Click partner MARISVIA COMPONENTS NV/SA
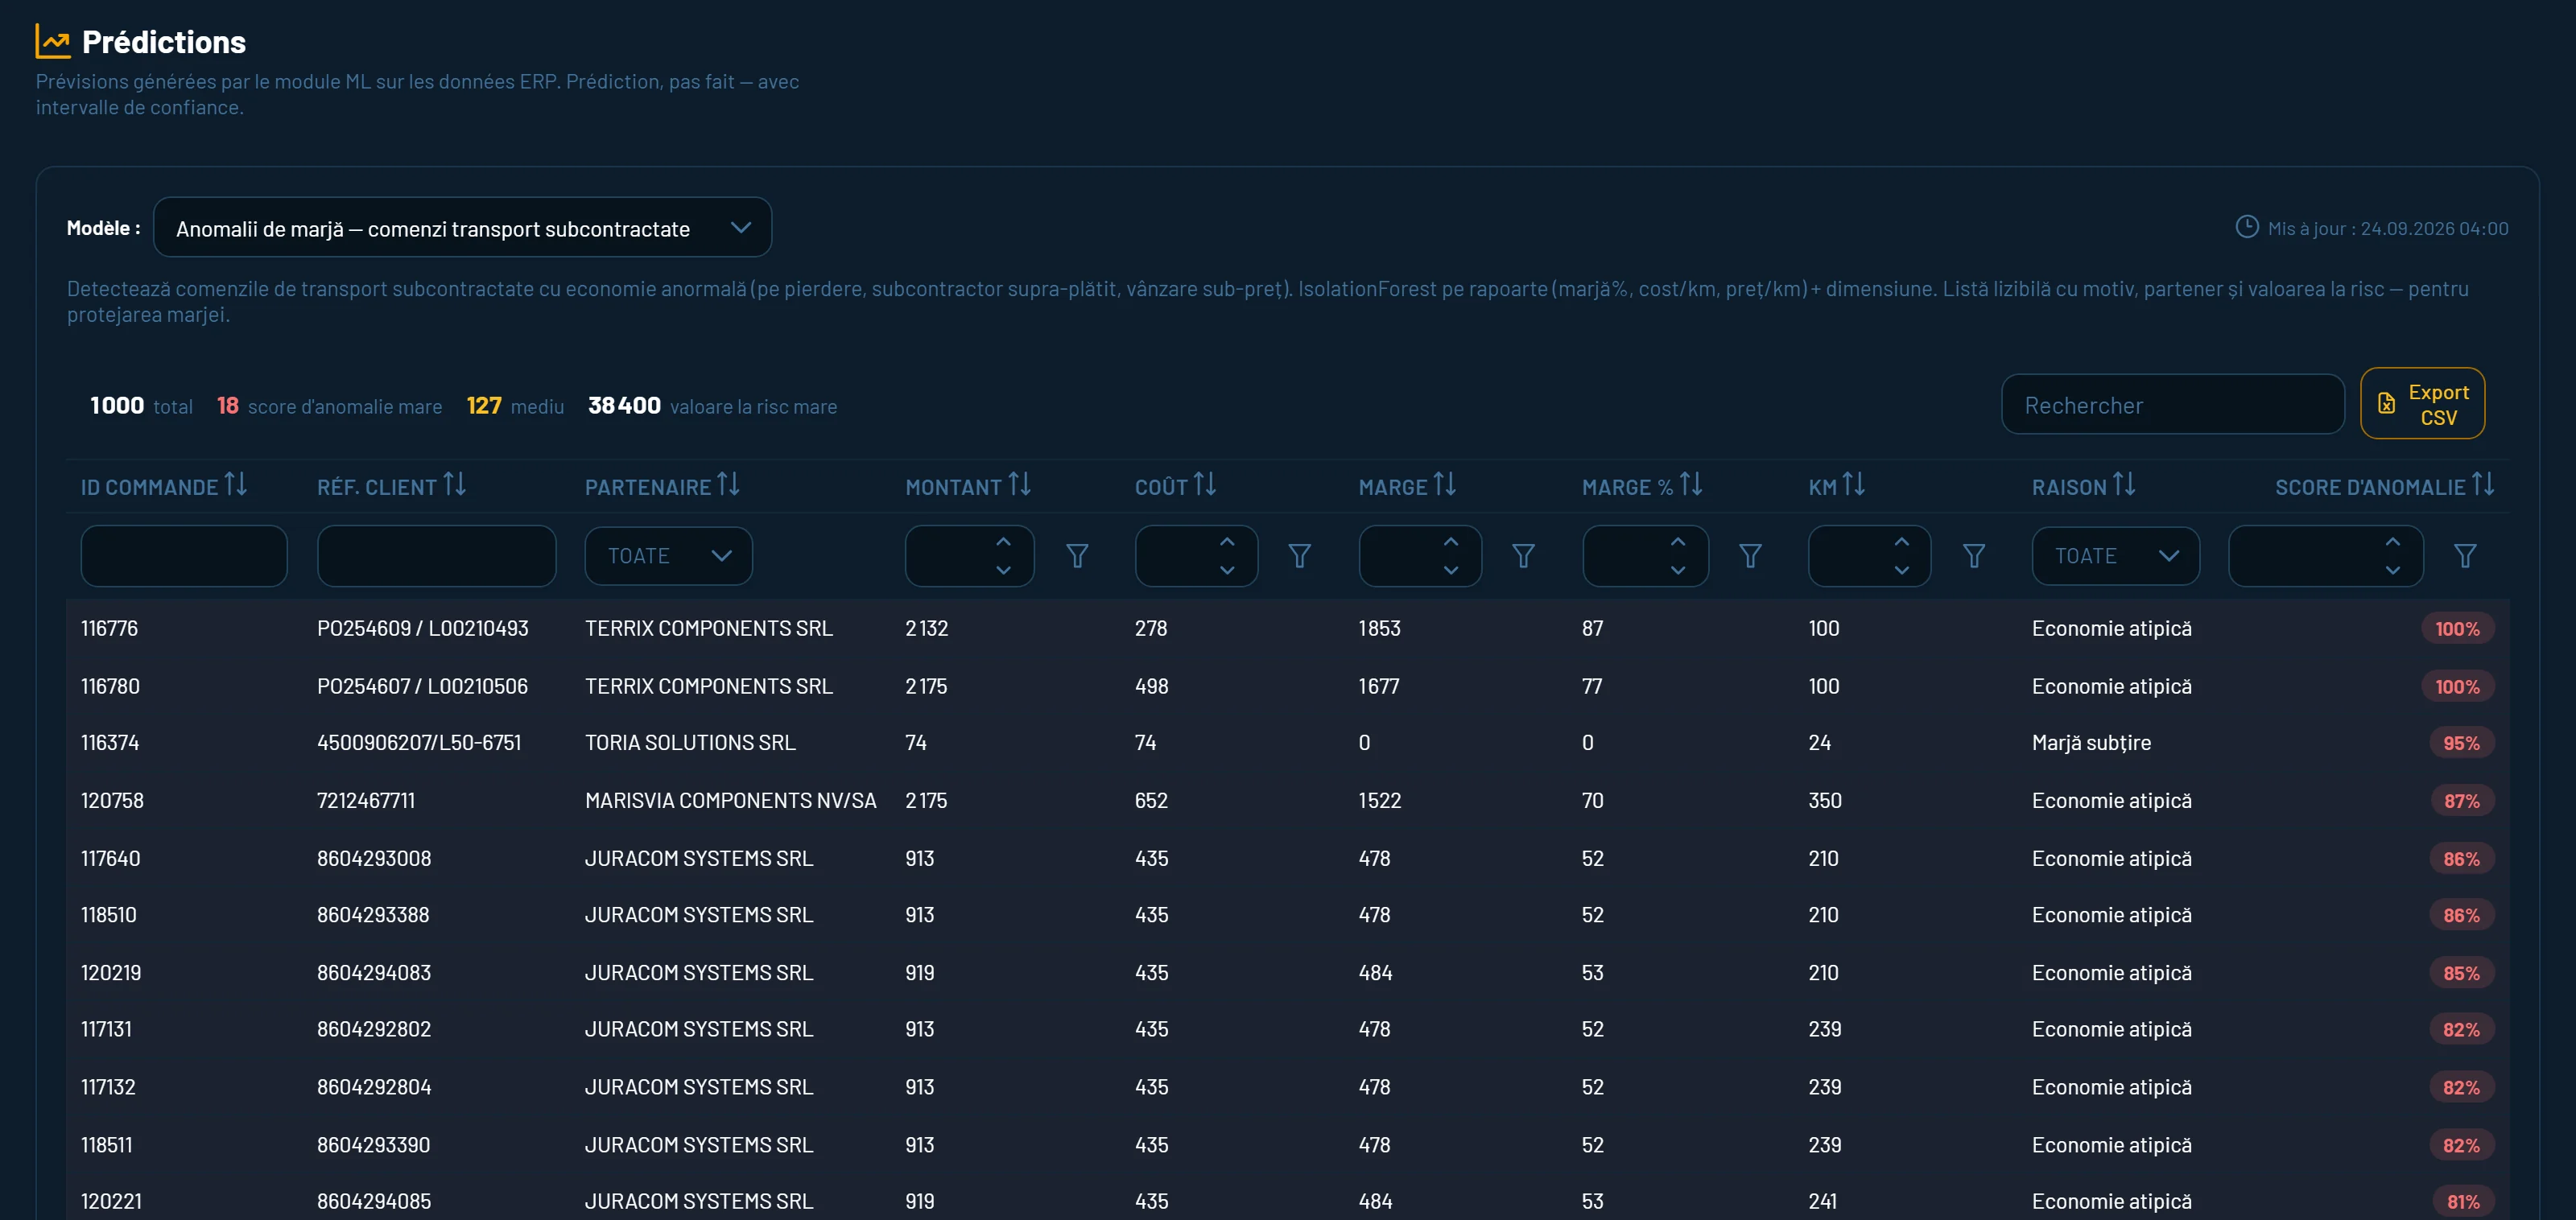Screen dimensions: 2576x1220 click(731, 801)
